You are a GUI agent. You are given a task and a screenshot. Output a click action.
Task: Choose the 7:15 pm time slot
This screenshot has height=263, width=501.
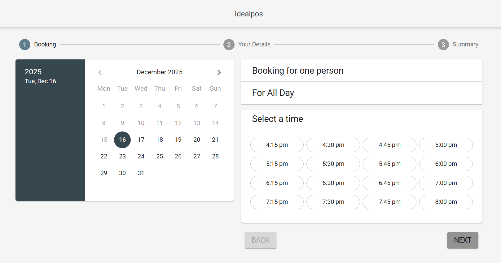277,202
